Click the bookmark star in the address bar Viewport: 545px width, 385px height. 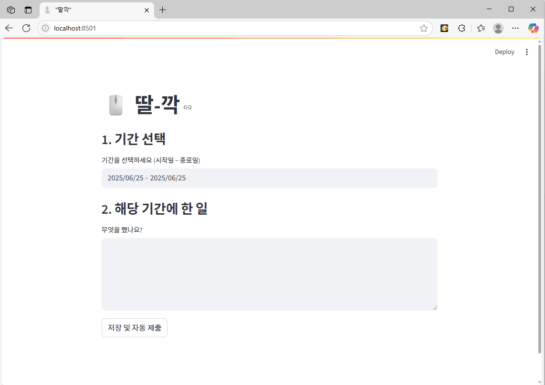pos(423,28)
